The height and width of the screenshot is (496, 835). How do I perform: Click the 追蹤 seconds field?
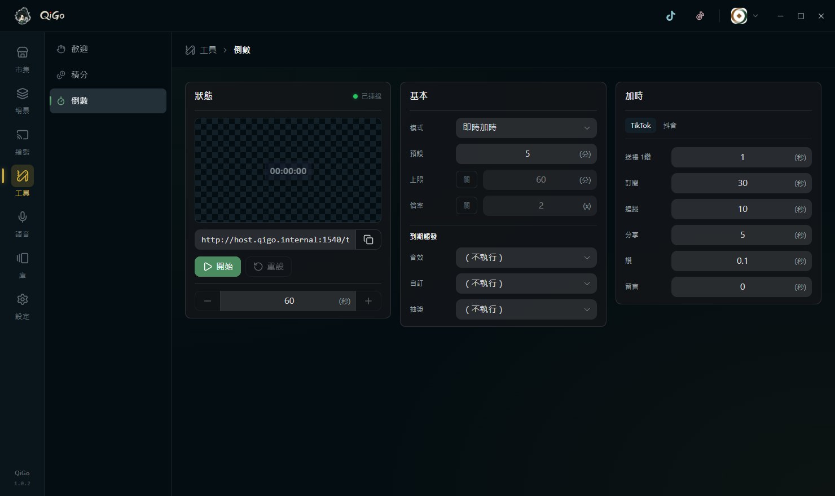click(741, 209)
